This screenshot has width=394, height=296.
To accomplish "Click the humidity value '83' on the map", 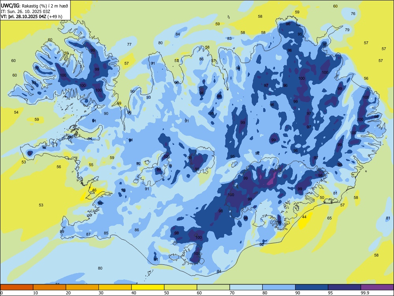I will tap(229, 39).
